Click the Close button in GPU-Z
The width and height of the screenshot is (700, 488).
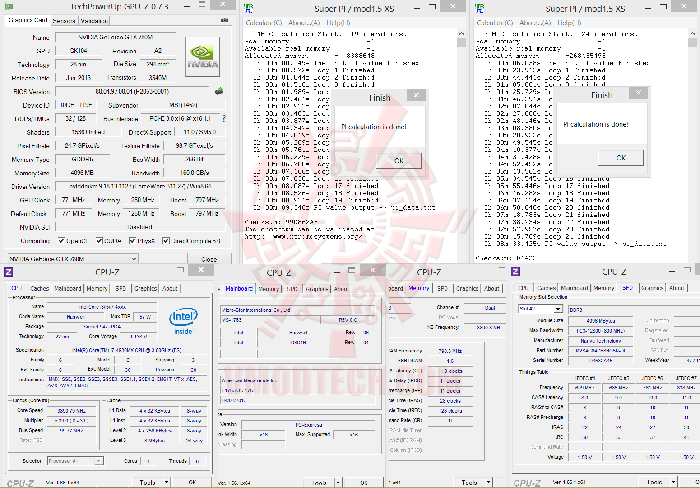[x=209, y=259]
